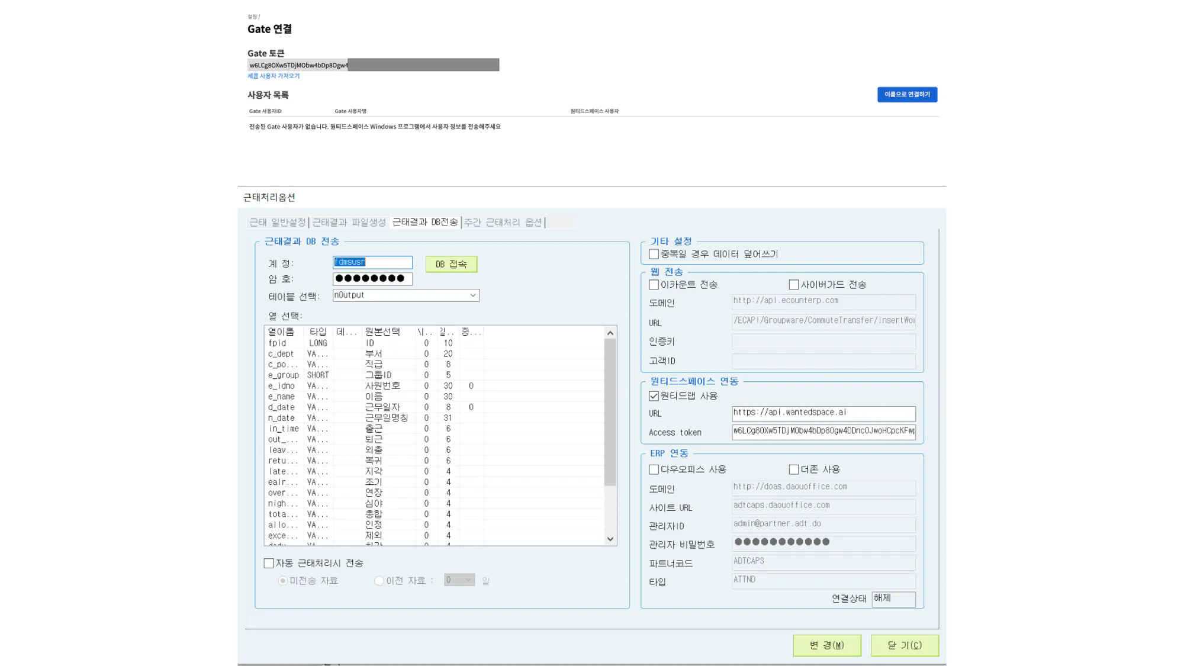The width and height of the screenshot is (1184, 666).
Task: Click the column list scrollbar thumb
Action: coord(610,412)
